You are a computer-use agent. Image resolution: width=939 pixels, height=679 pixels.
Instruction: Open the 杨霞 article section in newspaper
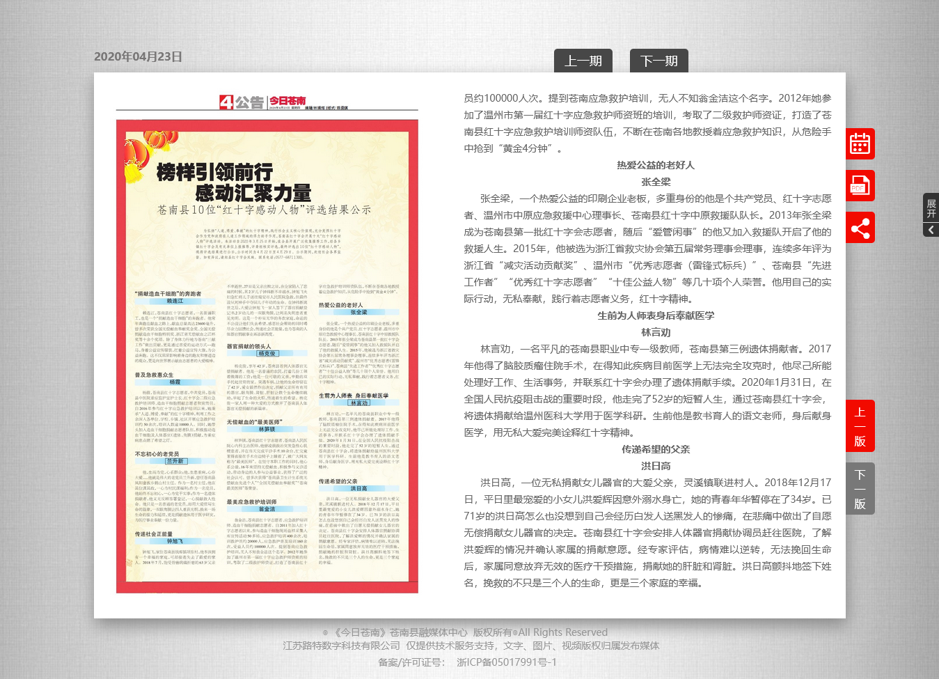(175, 382)
